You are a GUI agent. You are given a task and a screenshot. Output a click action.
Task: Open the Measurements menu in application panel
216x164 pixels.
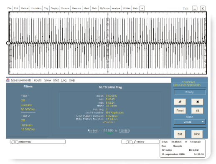21,80
